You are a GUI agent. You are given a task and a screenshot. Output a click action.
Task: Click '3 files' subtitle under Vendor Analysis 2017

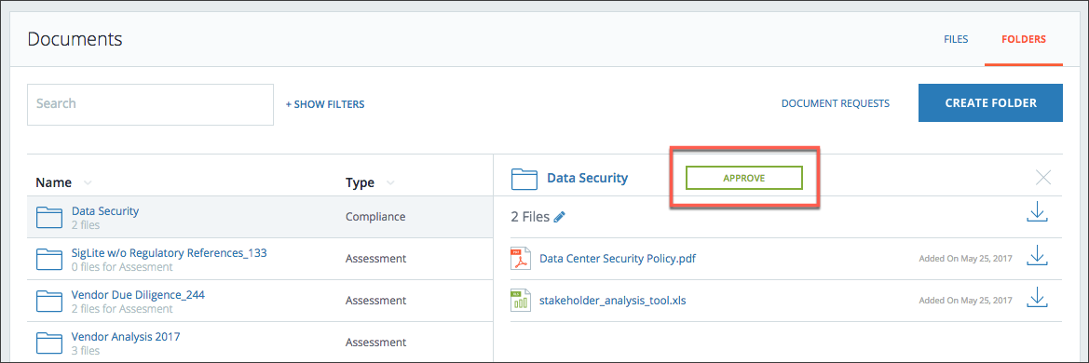point(86,351)
